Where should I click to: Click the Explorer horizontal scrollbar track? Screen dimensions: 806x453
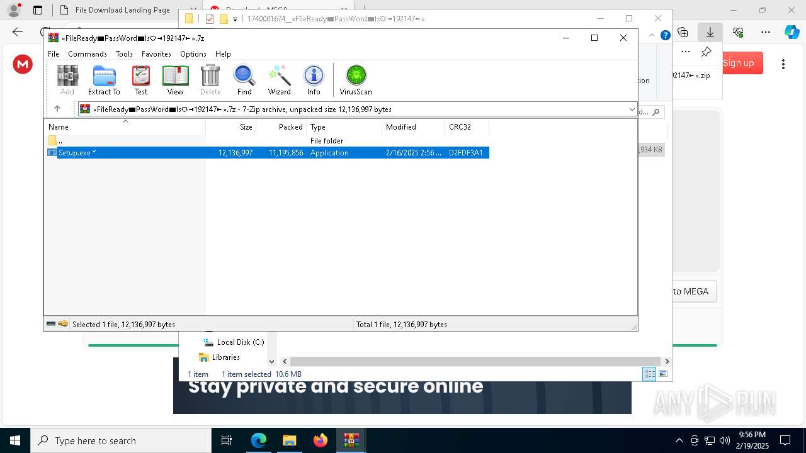(x=476, y=361)
